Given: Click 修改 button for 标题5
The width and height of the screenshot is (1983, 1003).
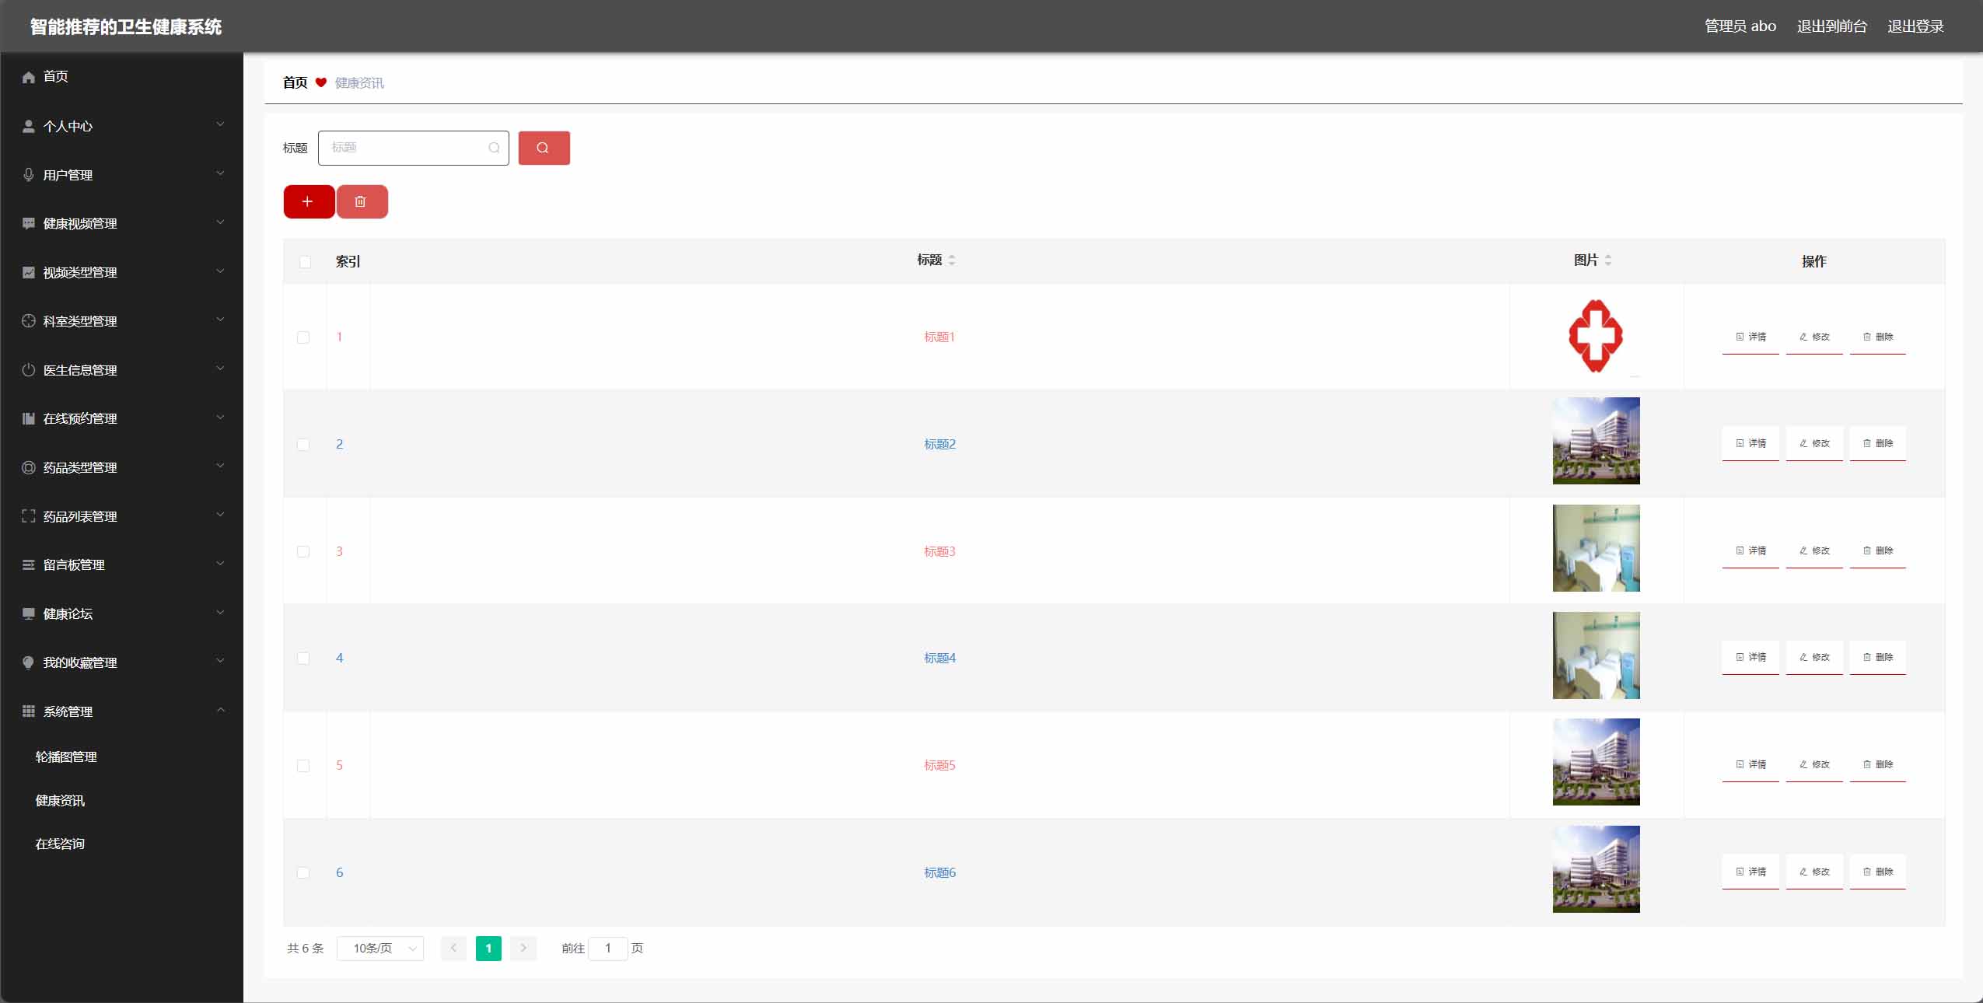Looking at the screenshot, I should coord(1814,765).
